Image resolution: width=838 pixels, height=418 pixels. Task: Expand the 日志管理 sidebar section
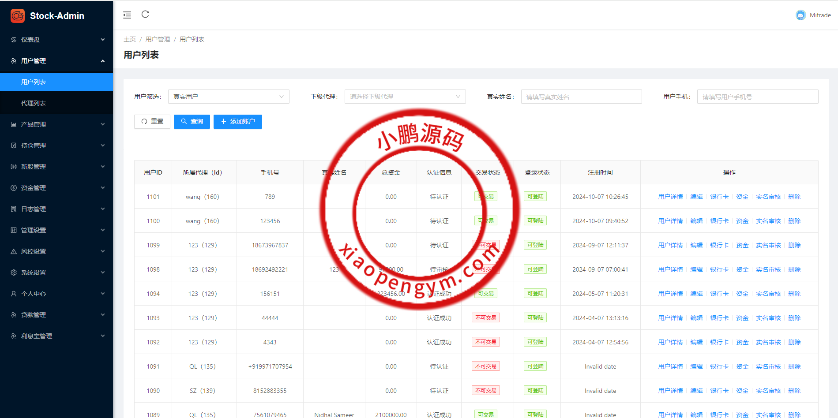coord(56,209)
